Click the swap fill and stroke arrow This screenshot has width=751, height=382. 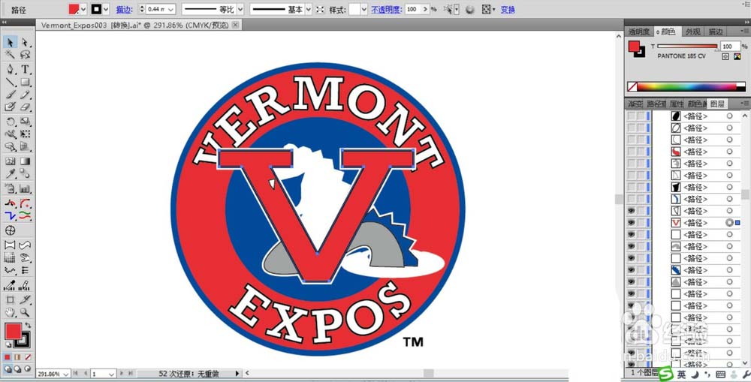[x=28, y=325]
